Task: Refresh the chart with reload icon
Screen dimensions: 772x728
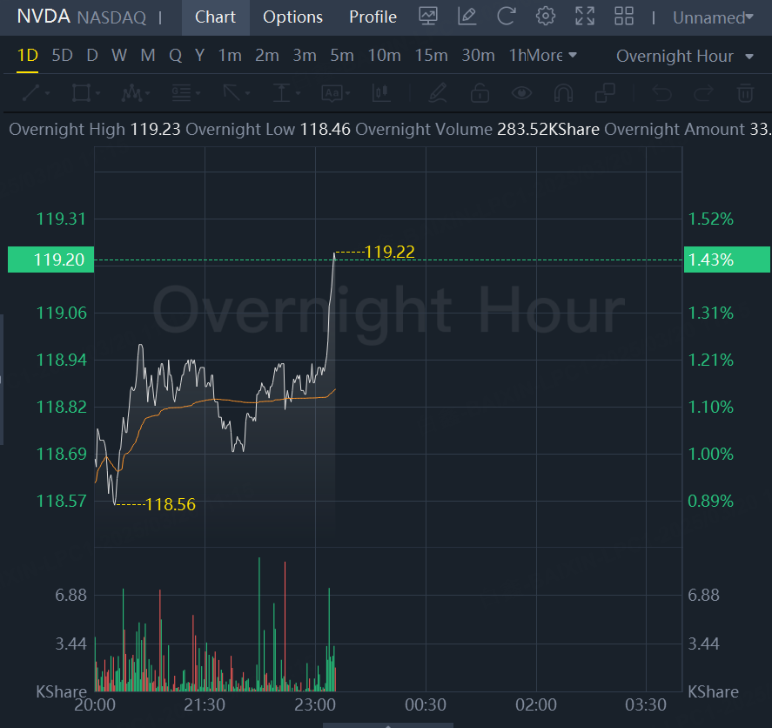Action: [507, 17]
